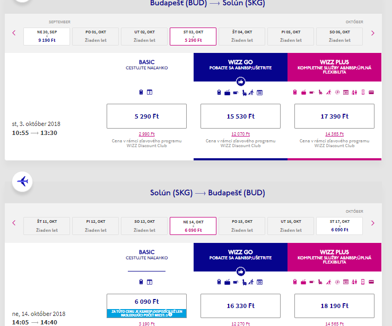This screenshot has height=326, width=392.
Task: Show later return dates with the right arrow
Action: (373, 223)
